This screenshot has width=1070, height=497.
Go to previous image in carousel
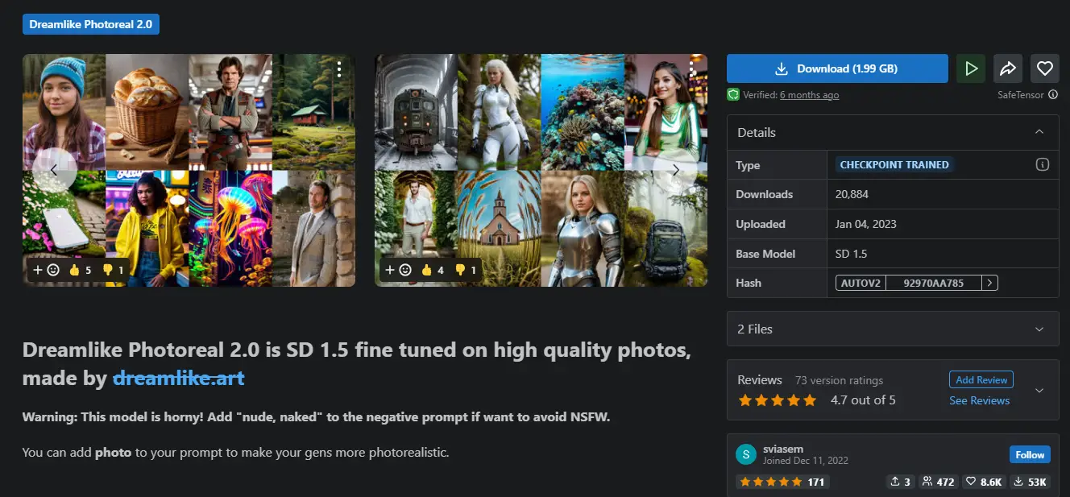pos(54,170)
